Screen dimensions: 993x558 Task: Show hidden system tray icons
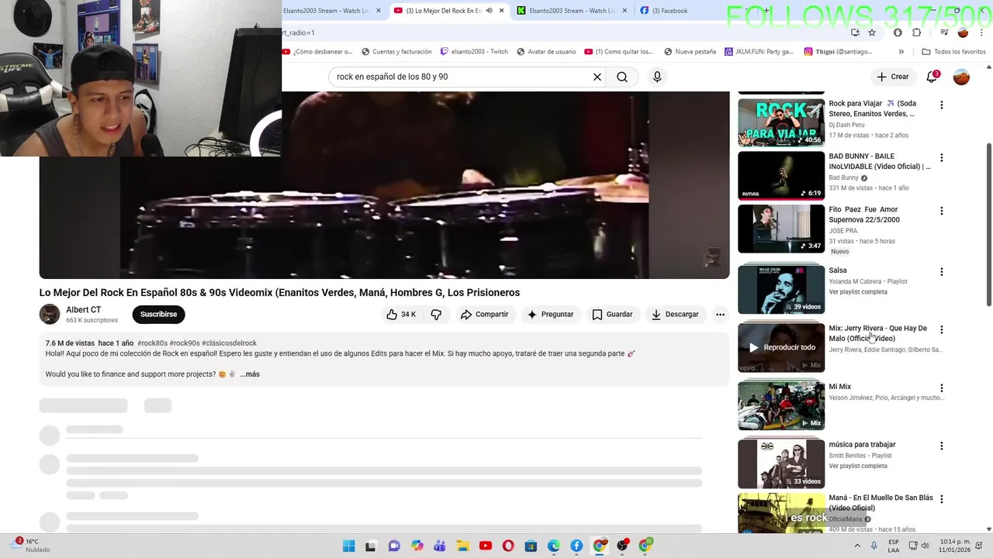point(858,546)
